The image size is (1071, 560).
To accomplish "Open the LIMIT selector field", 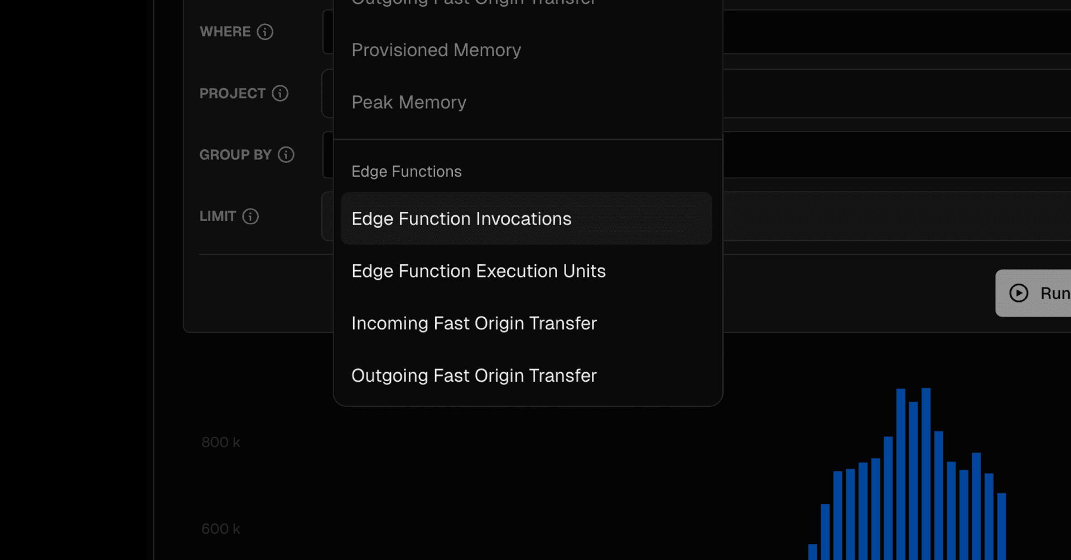I will coord(893,216).
